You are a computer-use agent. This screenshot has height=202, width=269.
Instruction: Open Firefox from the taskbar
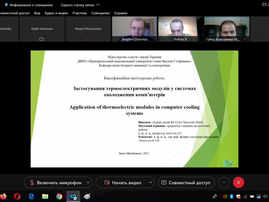point(4,196)
